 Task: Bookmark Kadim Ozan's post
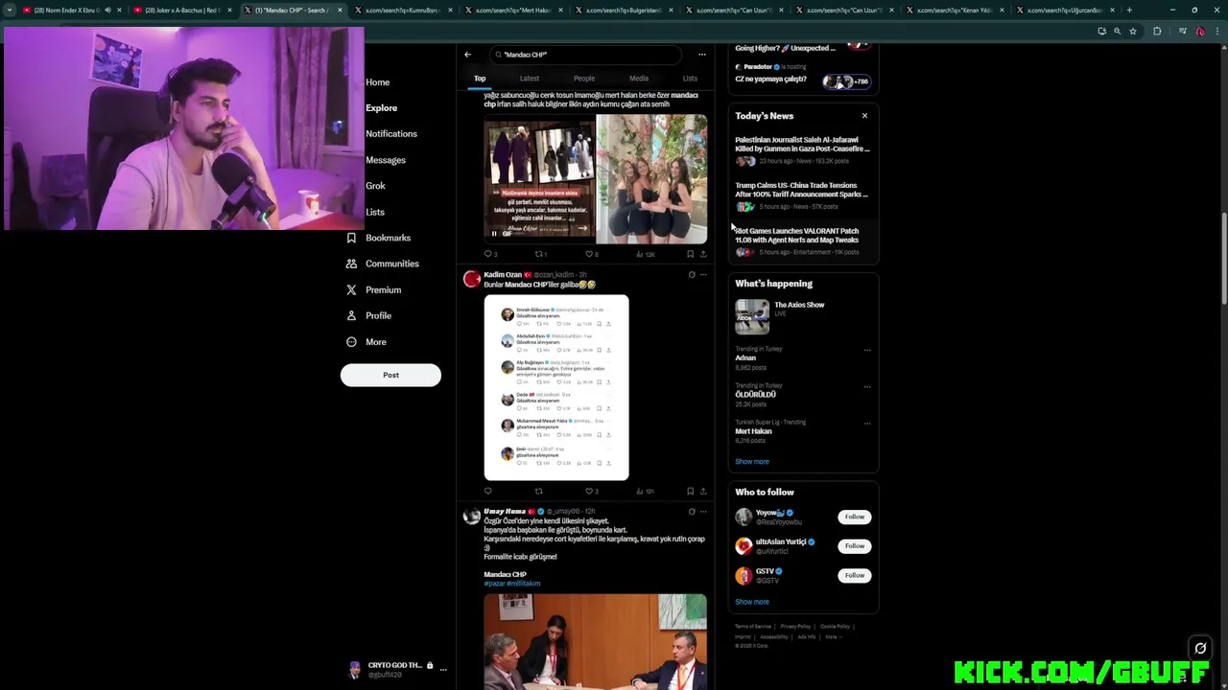[x=690, y=491]
